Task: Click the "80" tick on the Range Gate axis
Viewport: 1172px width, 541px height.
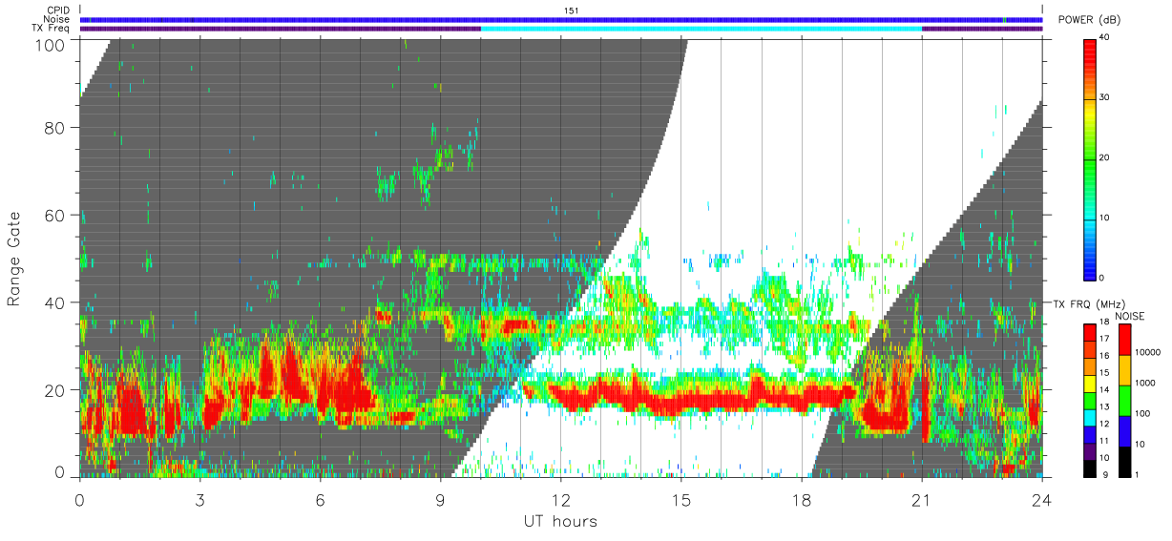Action: coord(55,128)
